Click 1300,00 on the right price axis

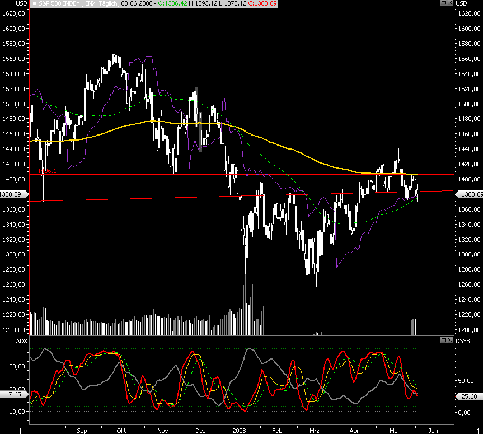470,255
